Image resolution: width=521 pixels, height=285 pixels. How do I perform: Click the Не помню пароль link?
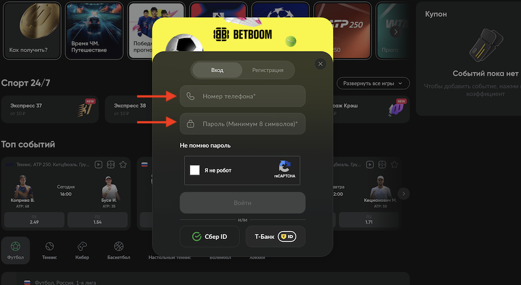[205, 145]
